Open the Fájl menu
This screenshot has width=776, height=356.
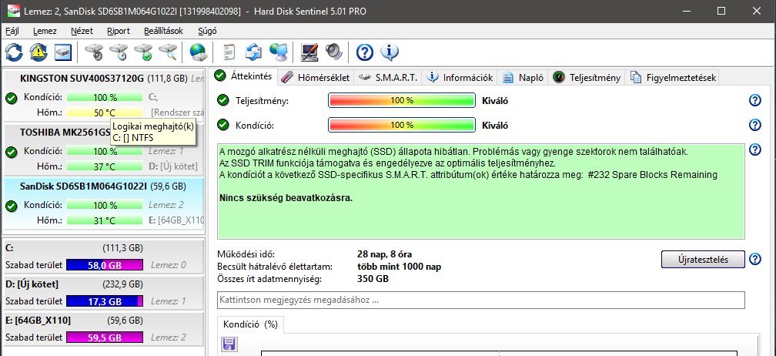click(12, 31)
